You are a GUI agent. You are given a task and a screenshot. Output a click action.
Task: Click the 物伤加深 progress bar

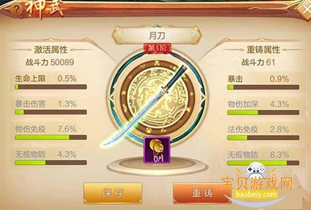click(263, 113)
